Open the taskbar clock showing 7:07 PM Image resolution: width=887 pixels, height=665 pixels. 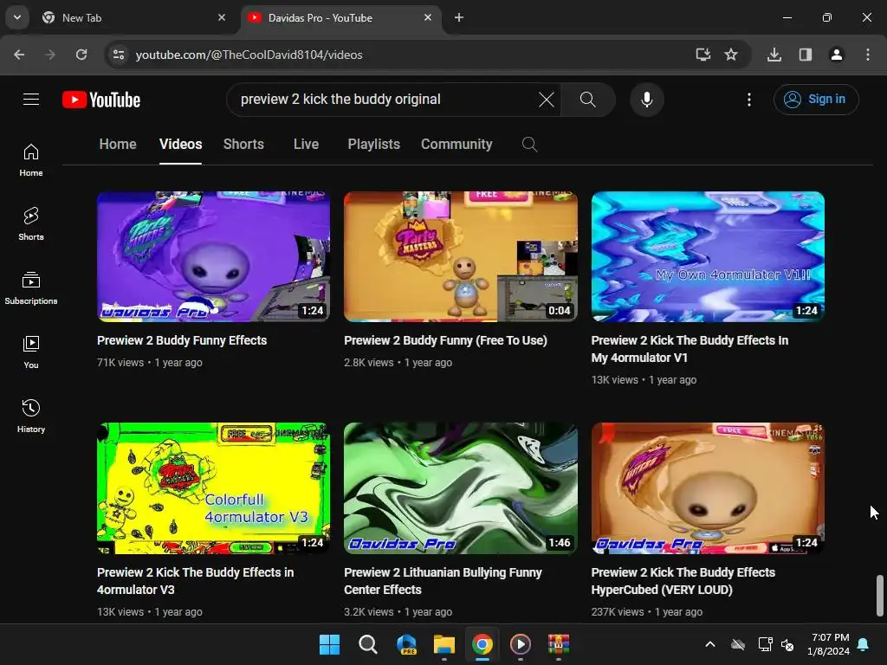[x=829, y=644]
